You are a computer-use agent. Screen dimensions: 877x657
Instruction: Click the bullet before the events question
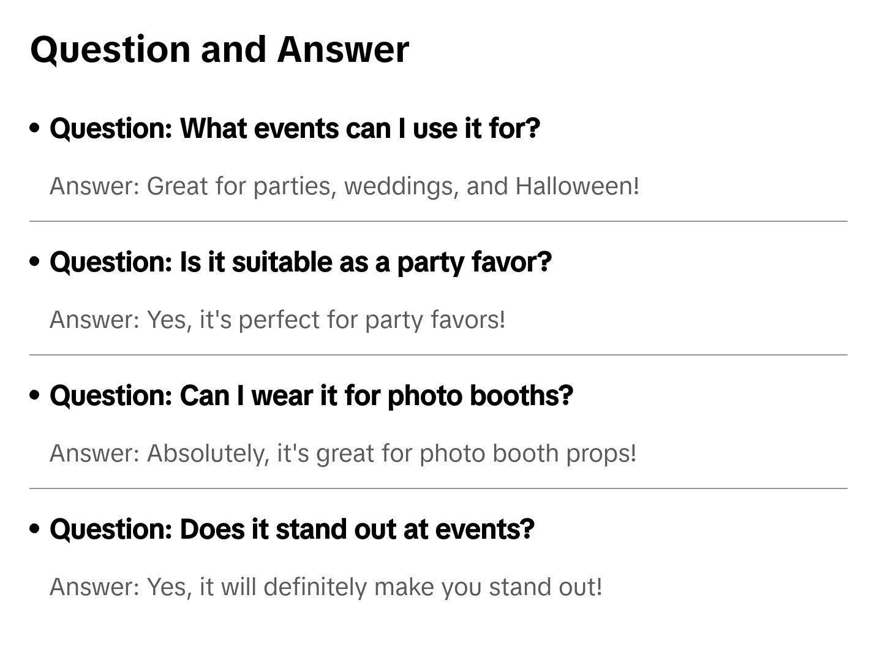pyautogui.click(x=35, y=128)
